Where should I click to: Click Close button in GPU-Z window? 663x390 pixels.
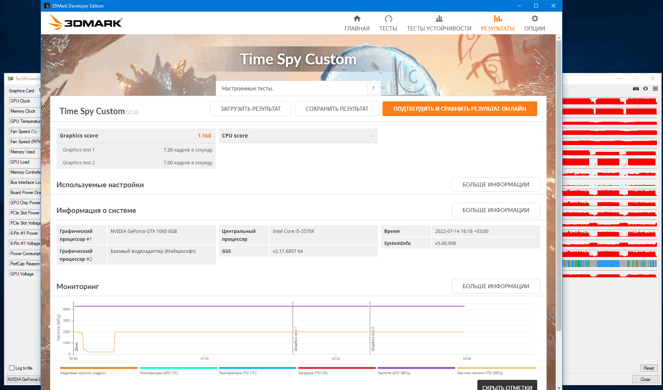(x=645, y=379)
